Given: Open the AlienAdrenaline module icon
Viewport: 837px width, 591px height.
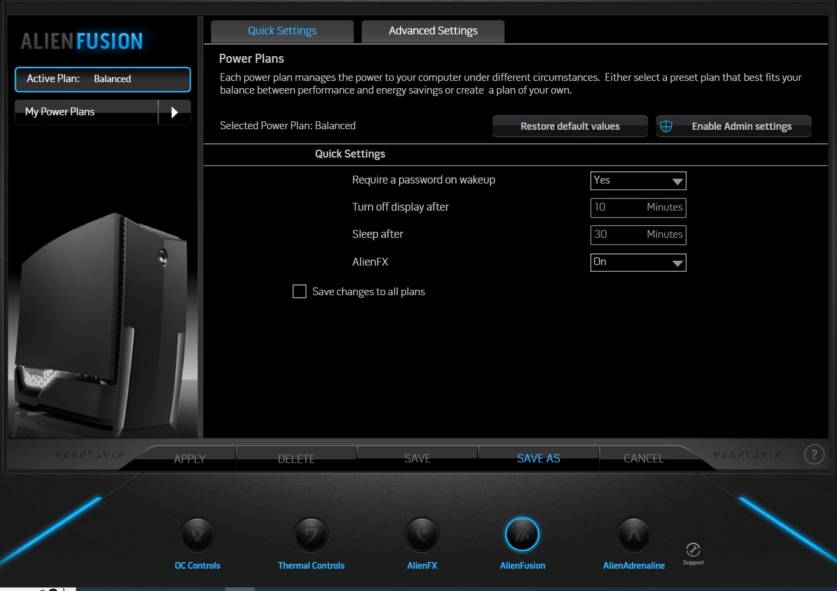Looking at the screenshot, I should coord(633,534).
